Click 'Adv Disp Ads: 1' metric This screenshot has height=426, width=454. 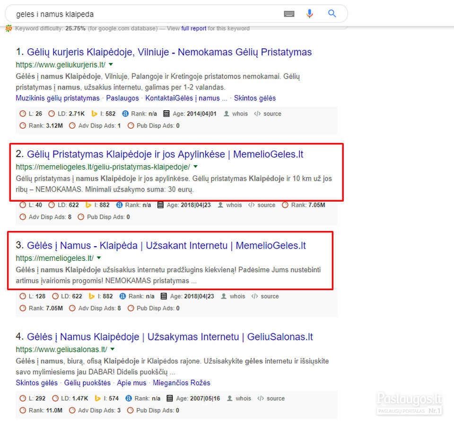[x=95, y=125]
